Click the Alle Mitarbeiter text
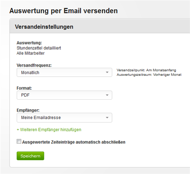 coord(31,53)
